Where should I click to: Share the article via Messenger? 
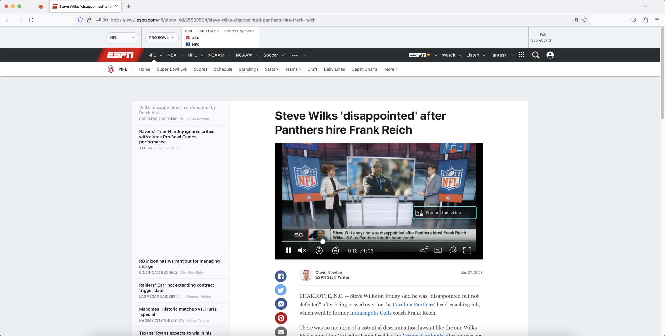tap(281, 304)
